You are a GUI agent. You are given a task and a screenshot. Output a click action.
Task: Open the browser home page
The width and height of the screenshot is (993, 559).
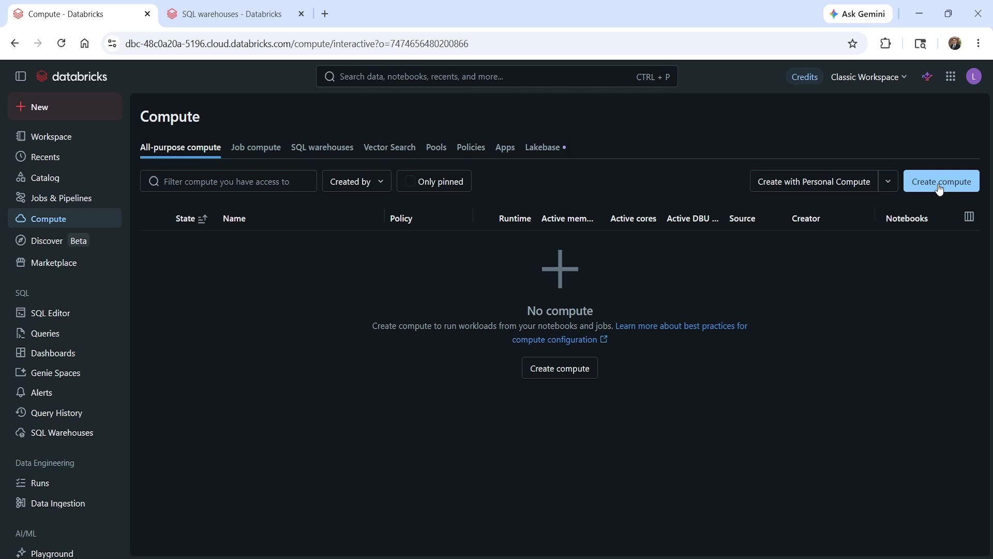pos(85,43)
